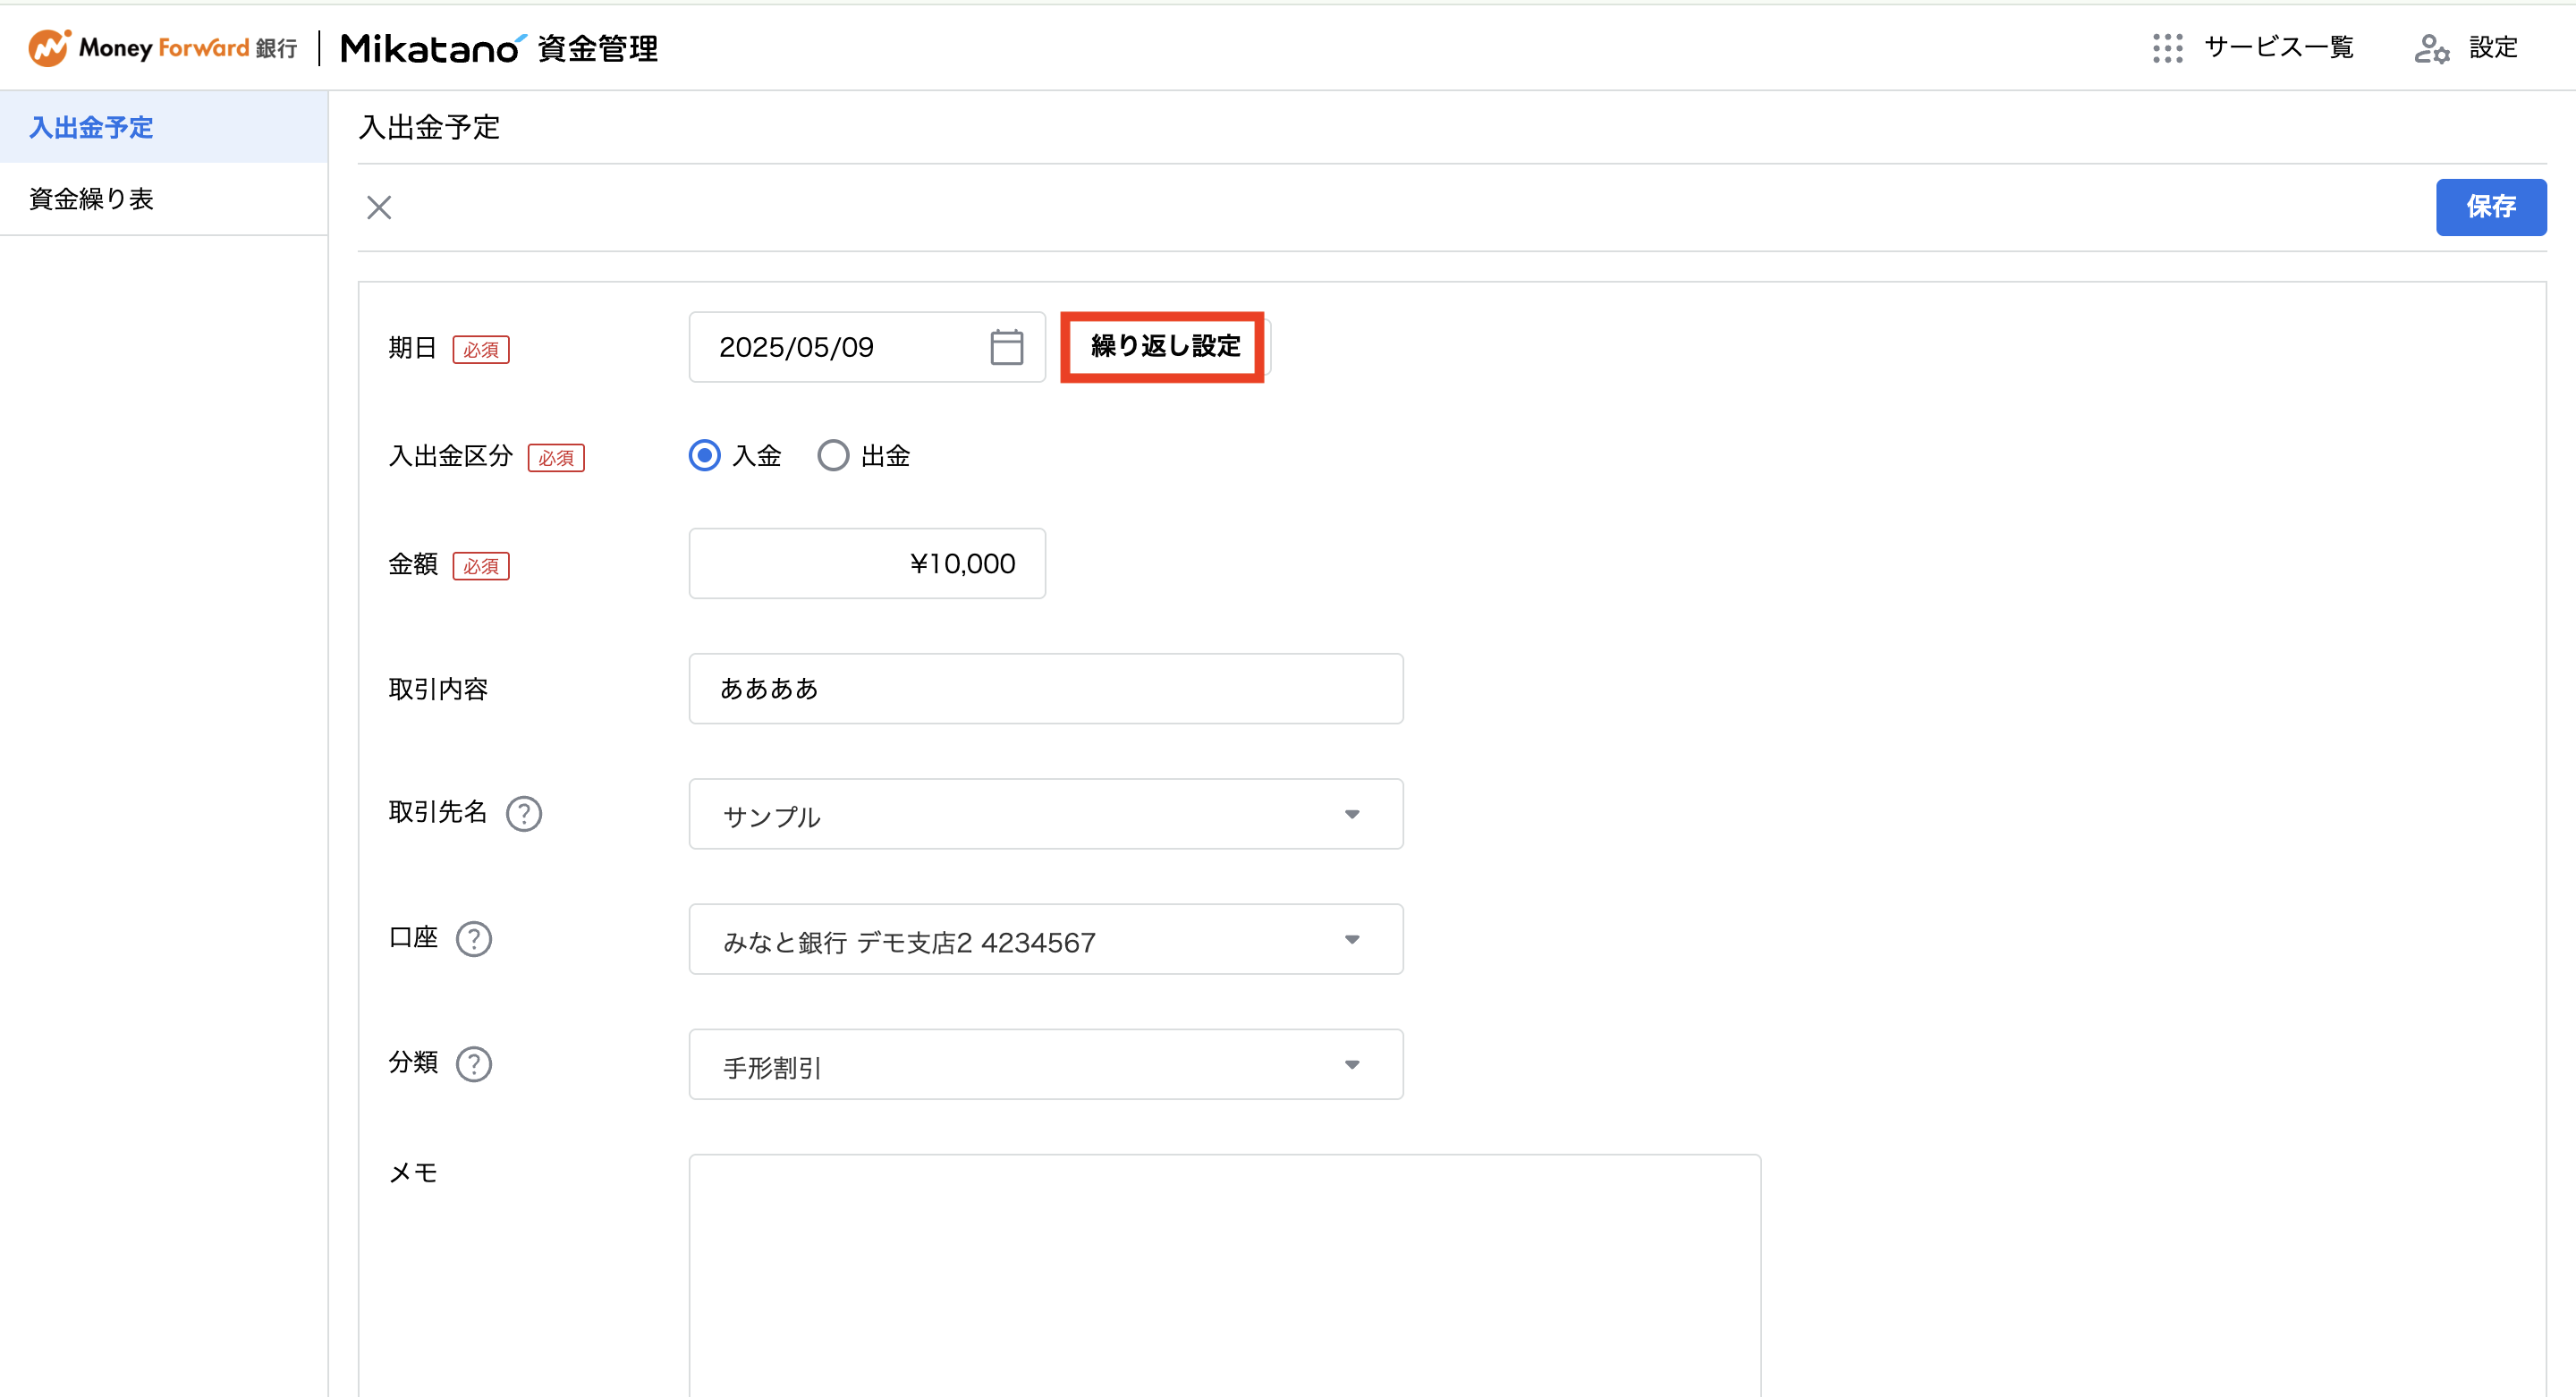Image resolution: width=2576 pixels, height=1397 pixels.
Task: Click the 取引内容 label
Action: pos(438,689)
